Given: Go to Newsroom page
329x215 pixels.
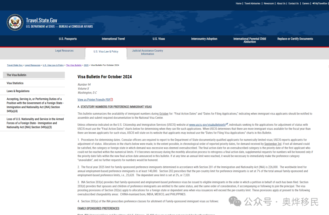Looking at the screenshot, I should [269, 3].
